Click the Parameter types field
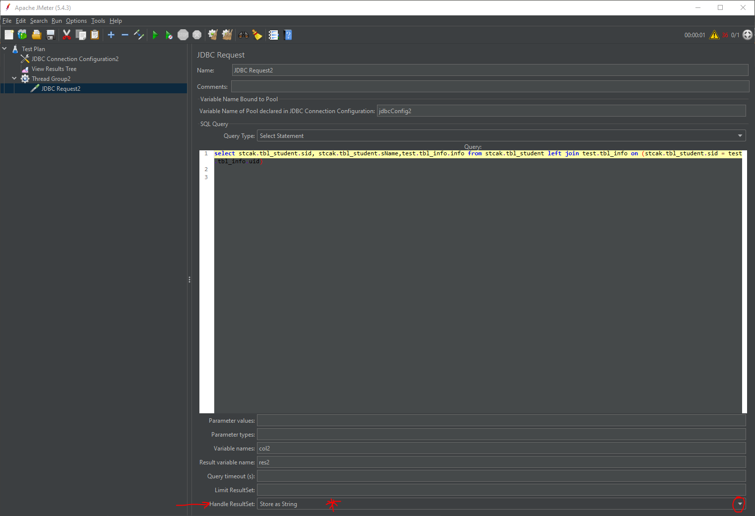Viewport: 755px width, 516px height. [x=502, y=435]
